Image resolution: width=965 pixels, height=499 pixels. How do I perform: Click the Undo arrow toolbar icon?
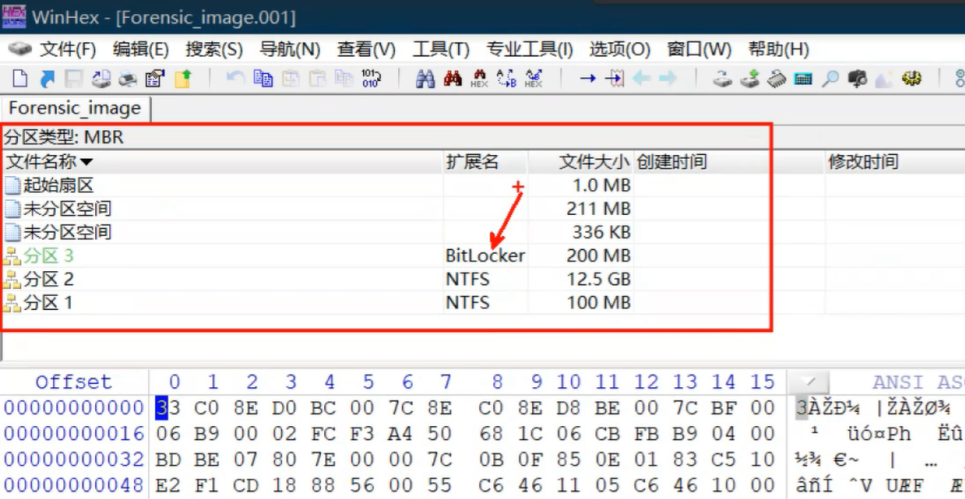(x=235, y=79)
